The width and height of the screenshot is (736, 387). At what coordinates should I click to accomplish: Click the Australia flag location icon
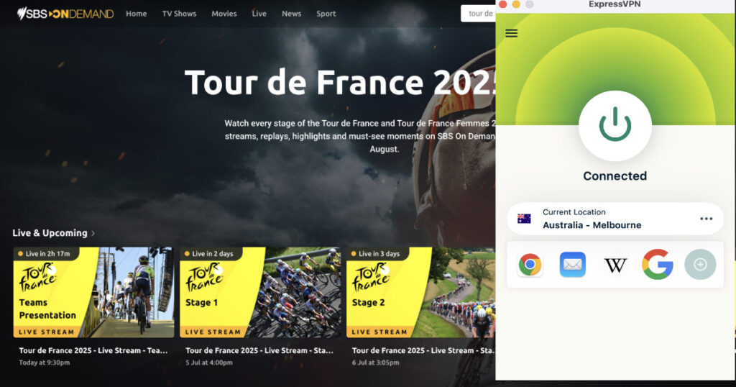pos(524,219)
